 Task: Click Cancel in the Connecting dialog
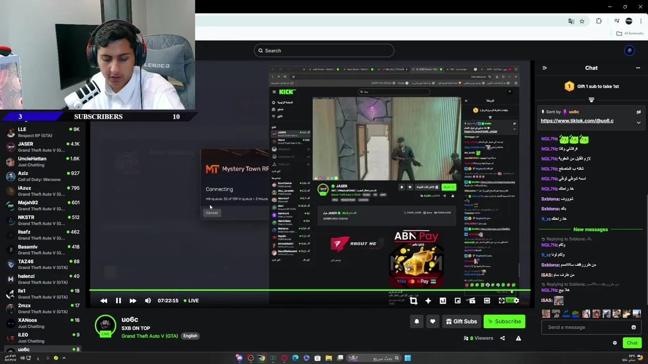pyautogui.click(x=212, y=213)
